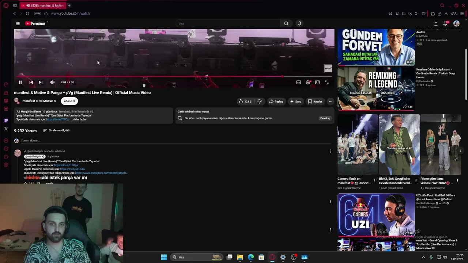Open the video player settings gear
The image size is (468, 263).
coord(308,82)
